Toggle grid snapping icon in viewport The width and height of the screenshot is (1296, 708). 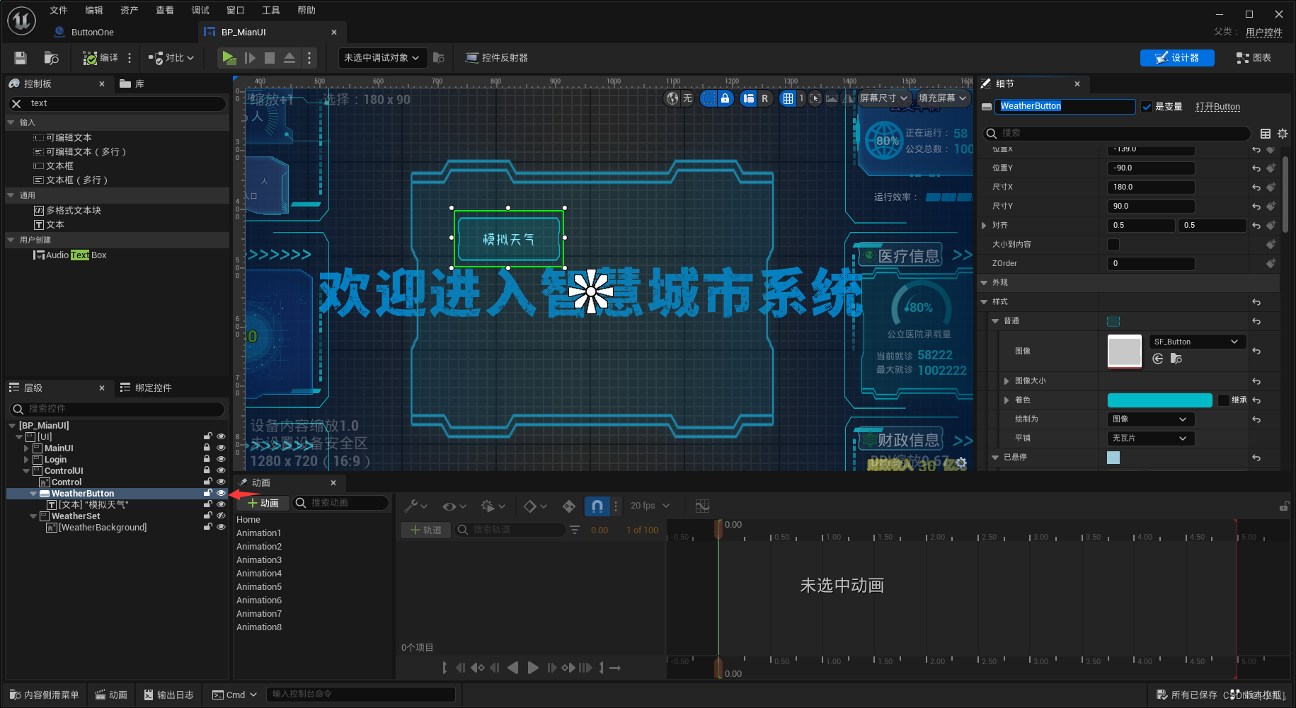(x=788, y=98)
